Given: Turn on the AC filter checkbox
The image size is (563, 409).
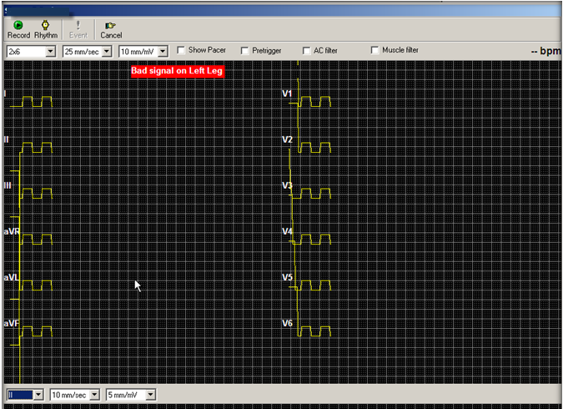Looking at the screenshot, I should coord(307,51).
